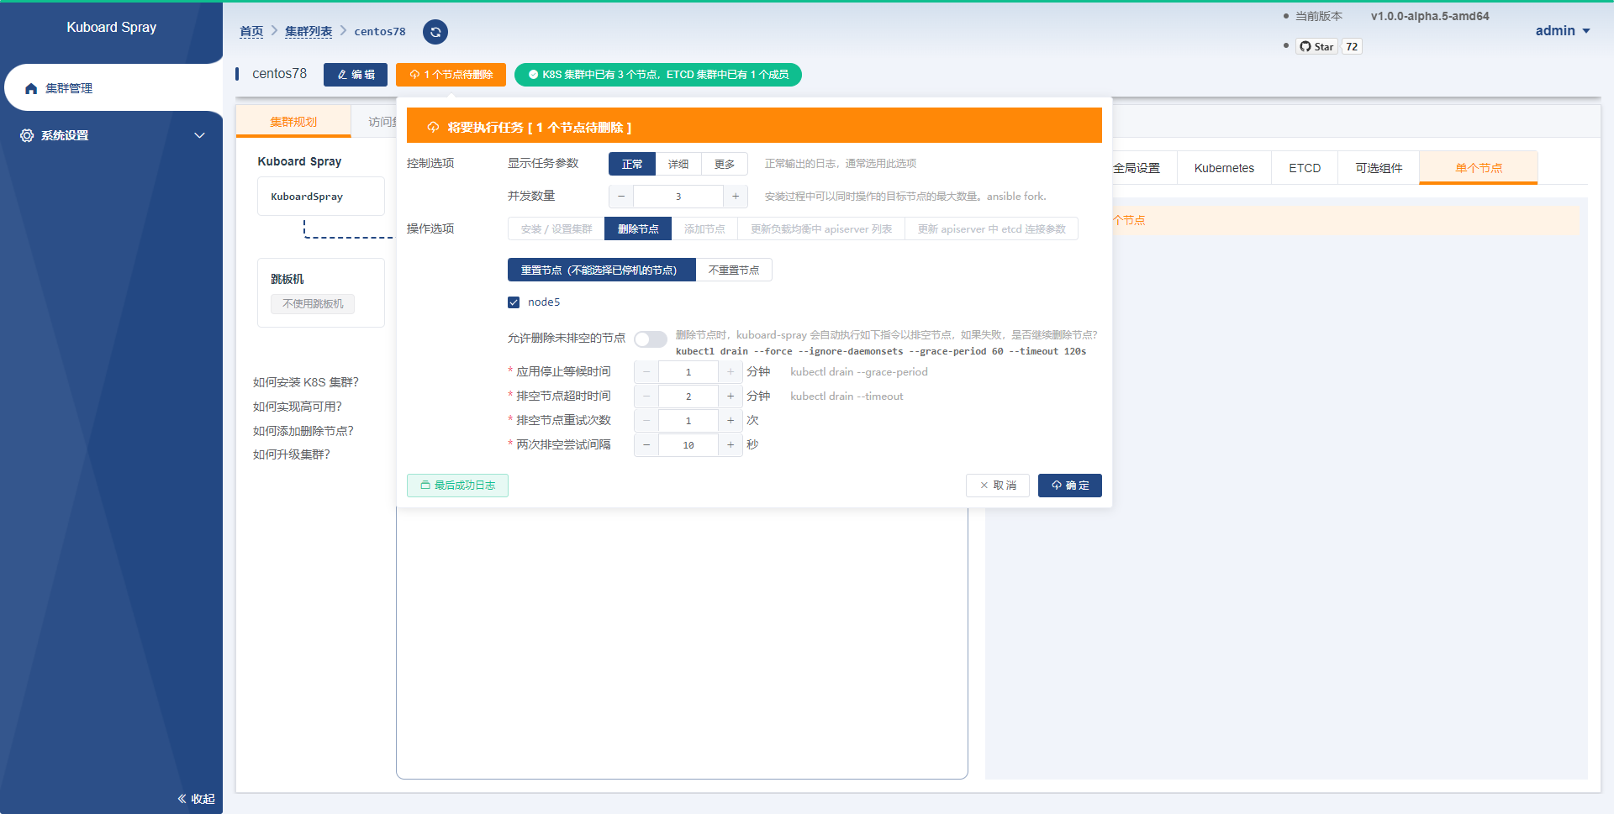Select 安装 / 设置集群 operation option
This screenshot has width=1614, height=814.
[x=556, y=228]
